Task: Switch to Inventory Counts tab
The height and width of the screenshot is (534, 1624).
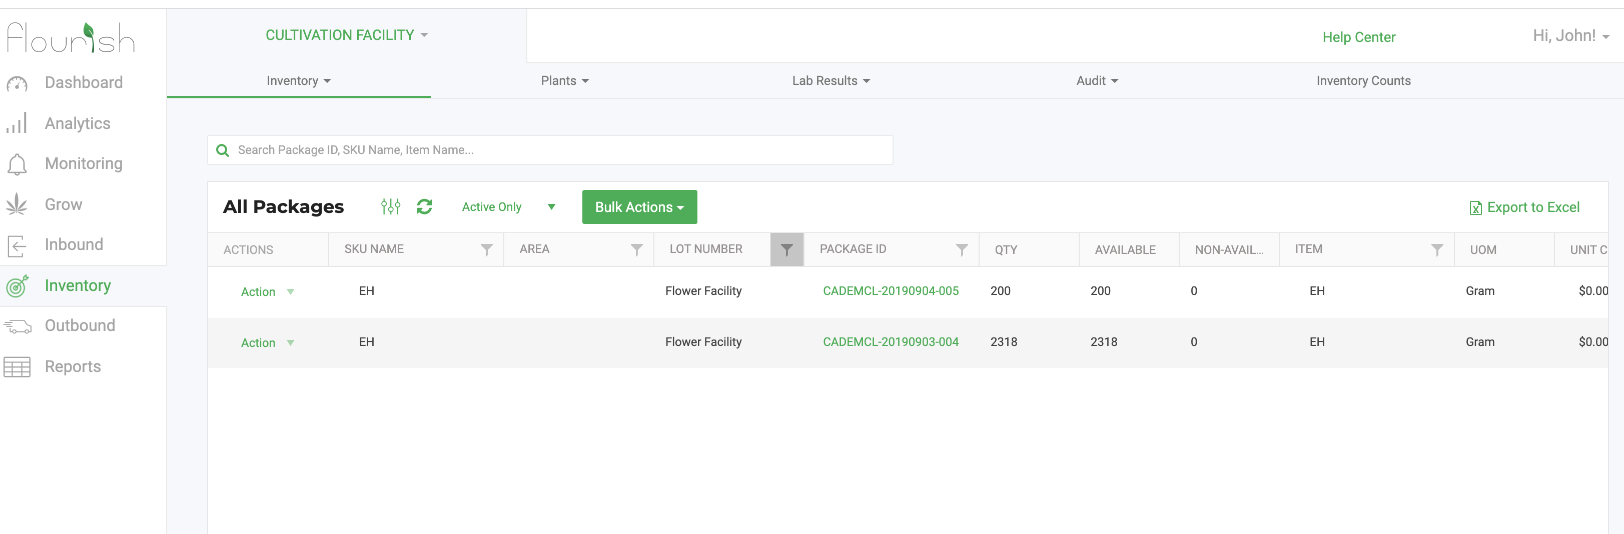Action: click(x=1364, y=80)
